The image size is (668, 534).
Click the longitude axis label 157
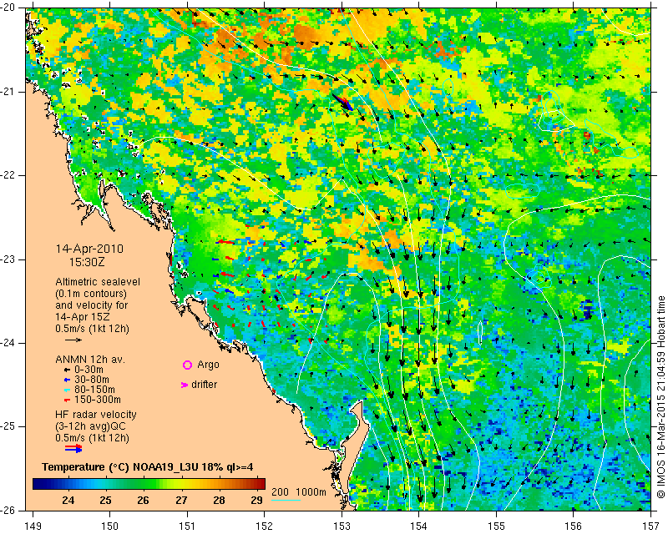(651, 526)
